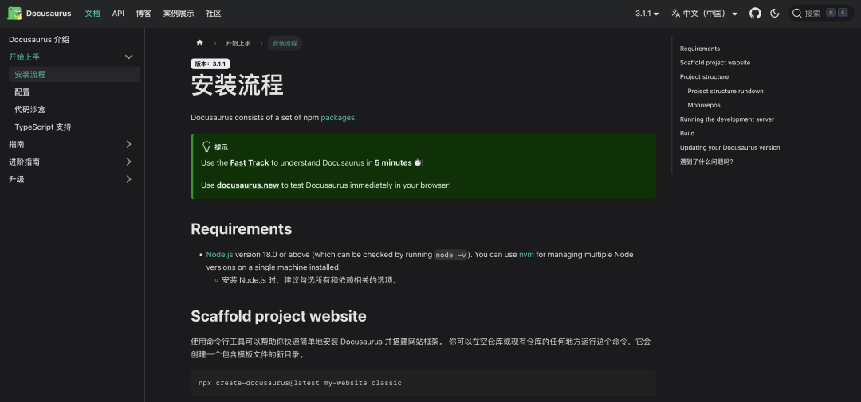Image resolution: width=861 pixels, height=402 pixels.
Task: Focus the 搜索 search box
Action: [821, 14]
